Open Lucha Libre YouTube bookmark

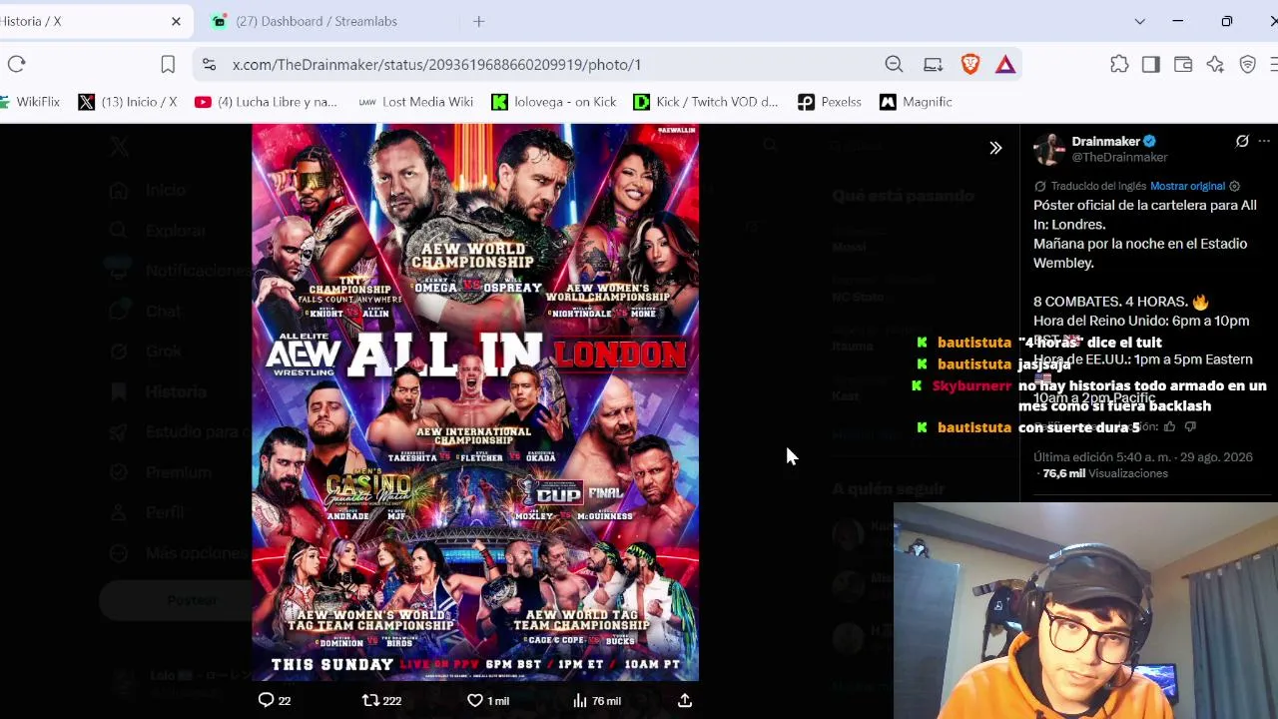pos(267,102)
